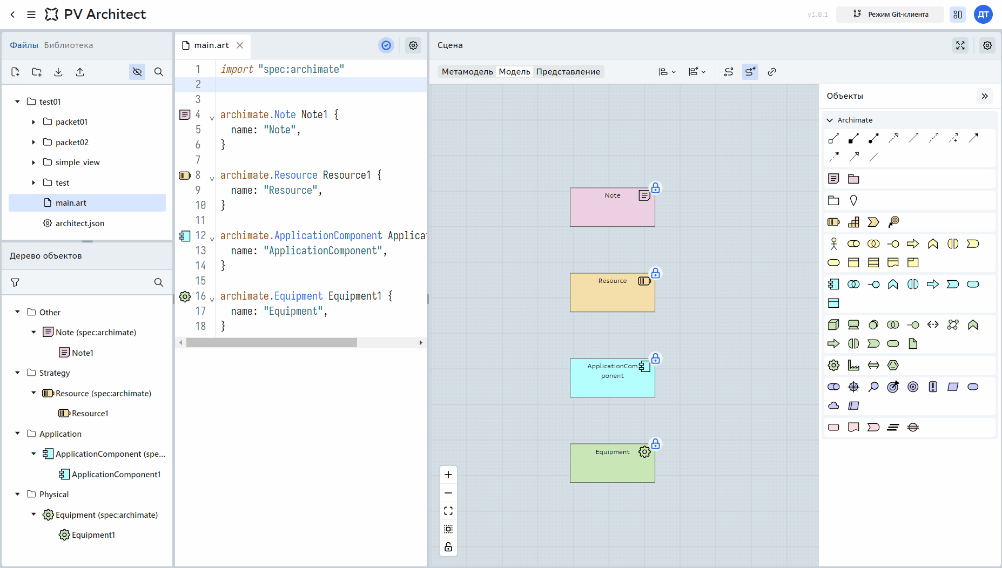Choose the Location pin element

coord(853,200)
